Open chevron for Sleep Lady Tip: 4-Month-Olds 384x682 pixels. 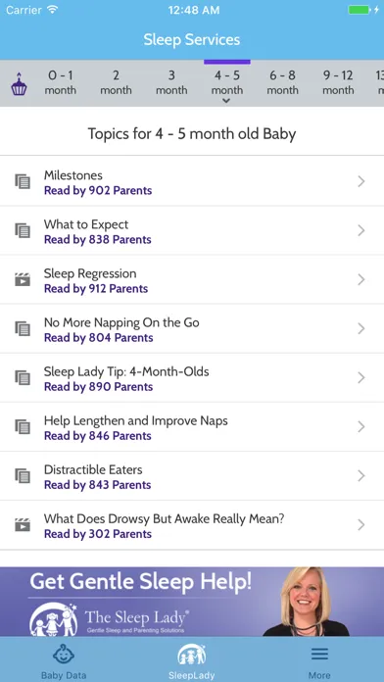click(360, 378)
